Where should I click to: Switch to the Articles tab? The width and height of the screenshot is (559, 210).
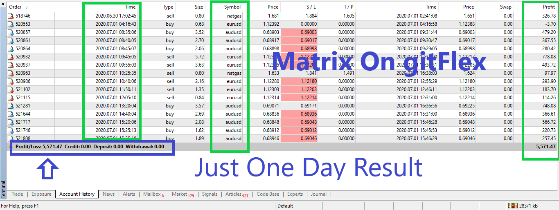[237, 194]
